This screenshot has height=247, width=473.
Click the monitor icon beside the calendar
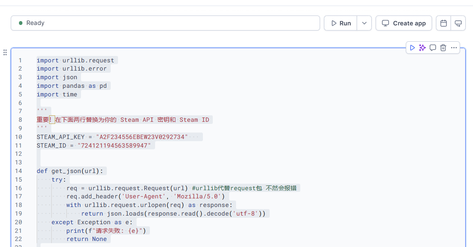(458, 23)
